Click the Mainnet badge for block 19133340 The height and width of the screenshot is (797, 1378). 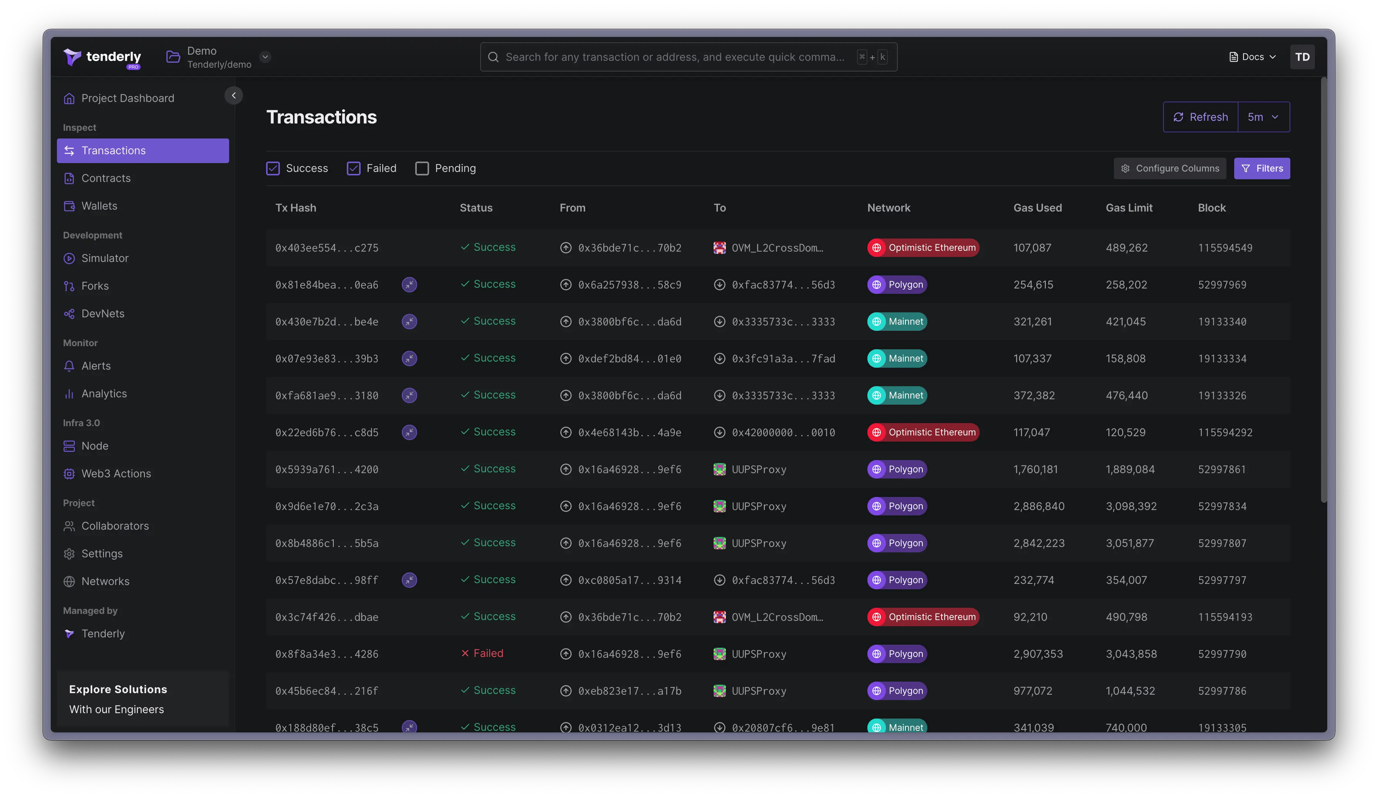click(x=897, y=322)
